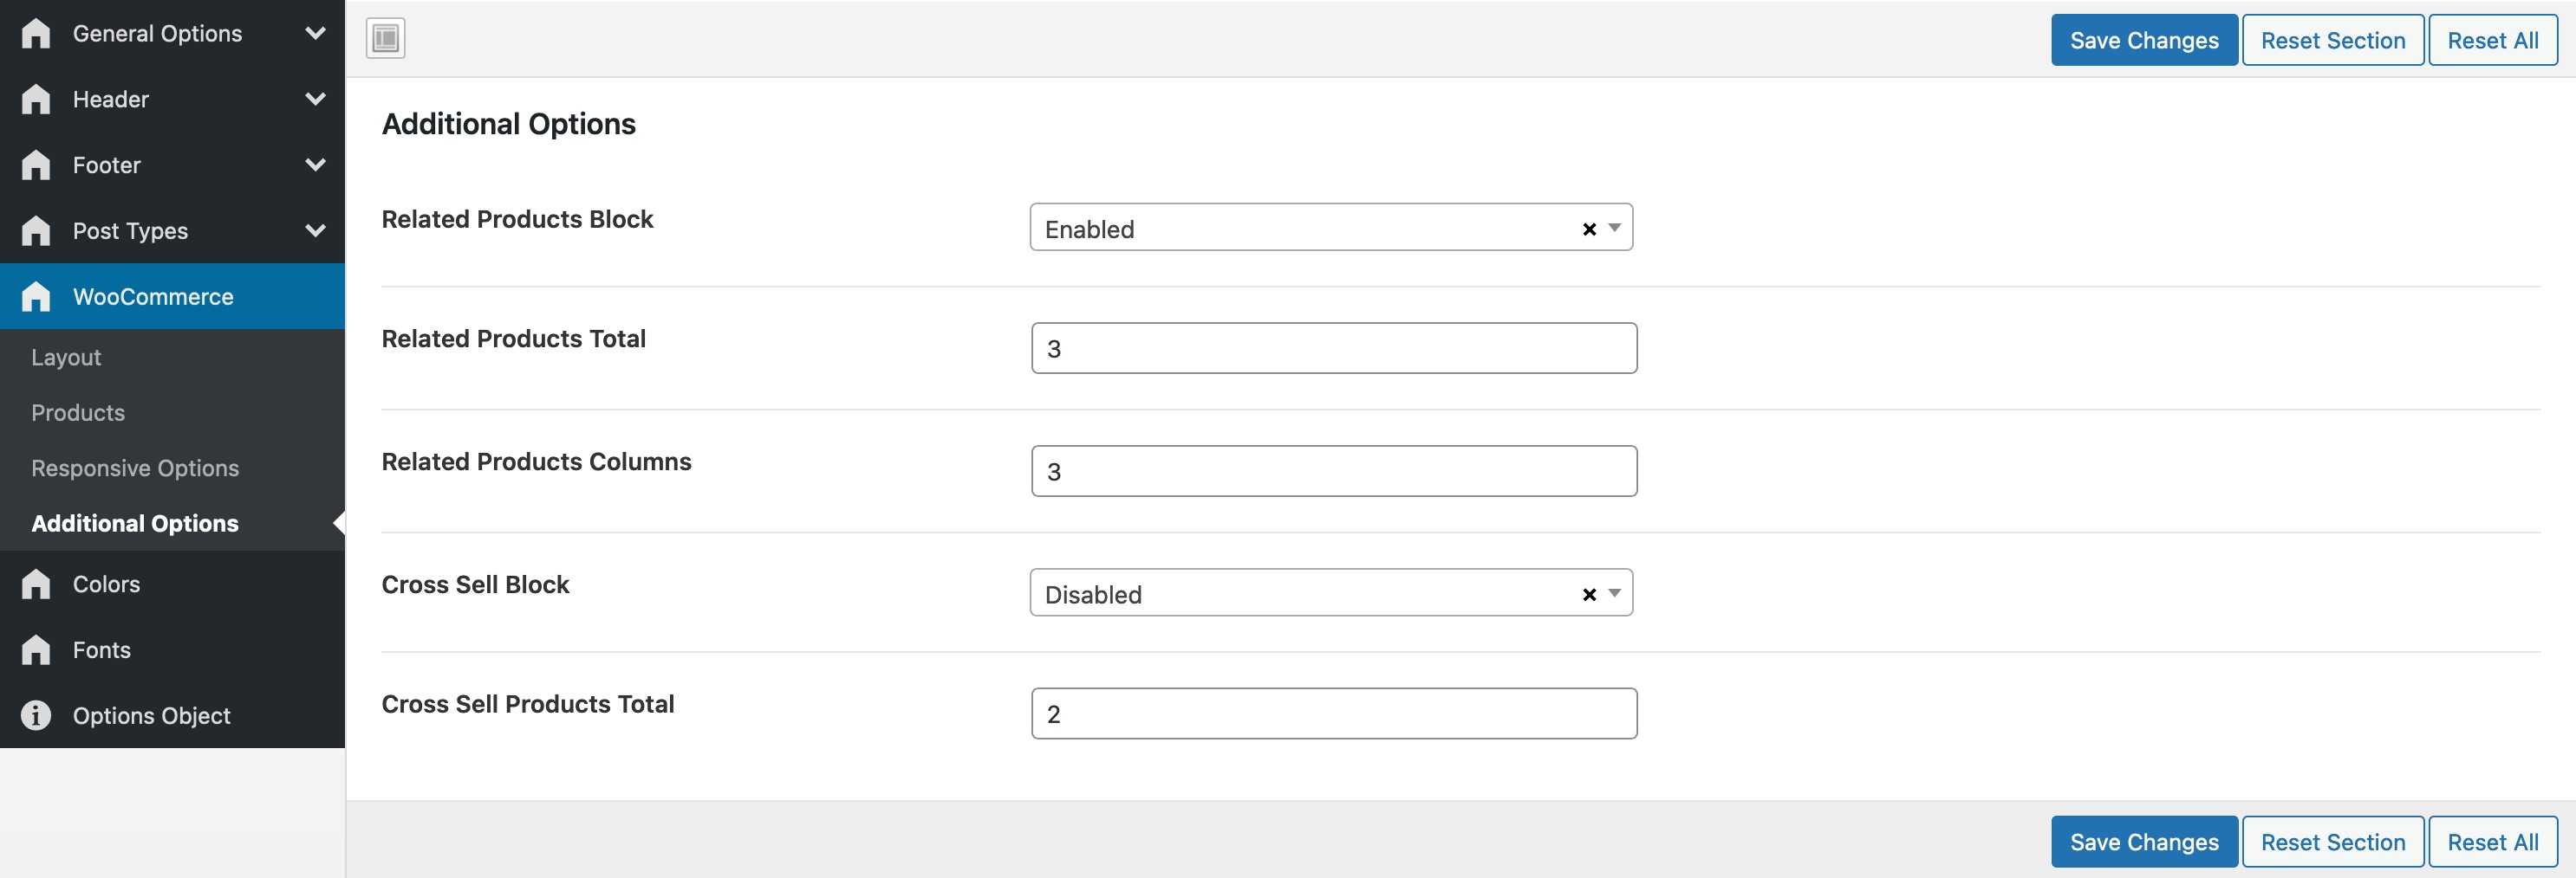This screenshot has width=2576, height=878.
Task: Click the Related Products Columns label
Action: (x=536, y=462)
